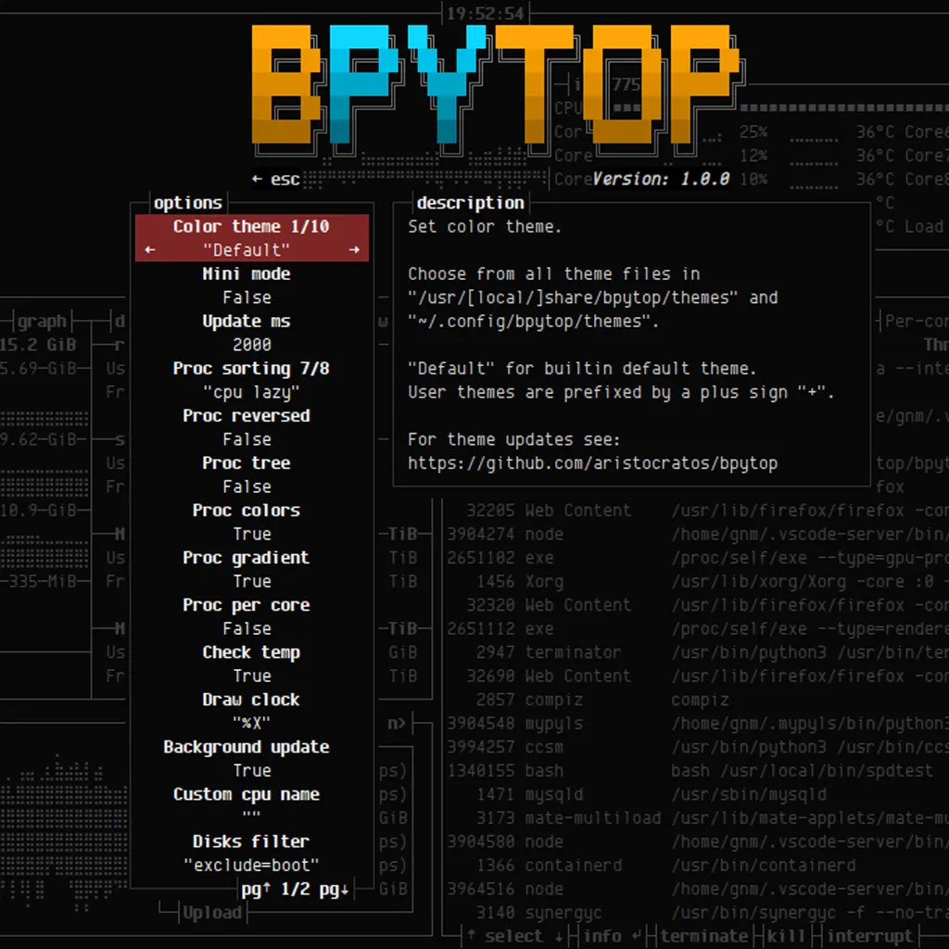This screenshot has width=949, height=949.
Task: Click the esc back arrow
Action: pyautogui.click(x=258, y=180)
